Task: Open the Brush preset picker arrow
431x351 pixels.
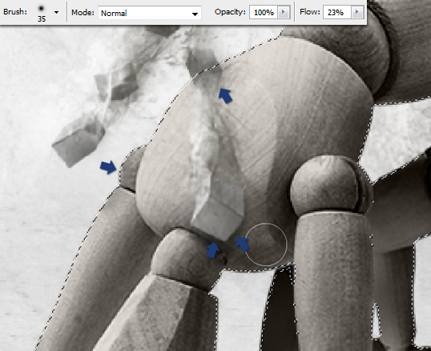Action: pos(56,12)
